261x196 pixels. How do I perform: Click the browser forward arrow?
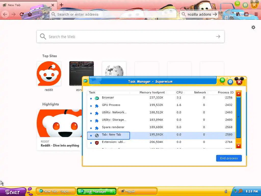[14, 14]
